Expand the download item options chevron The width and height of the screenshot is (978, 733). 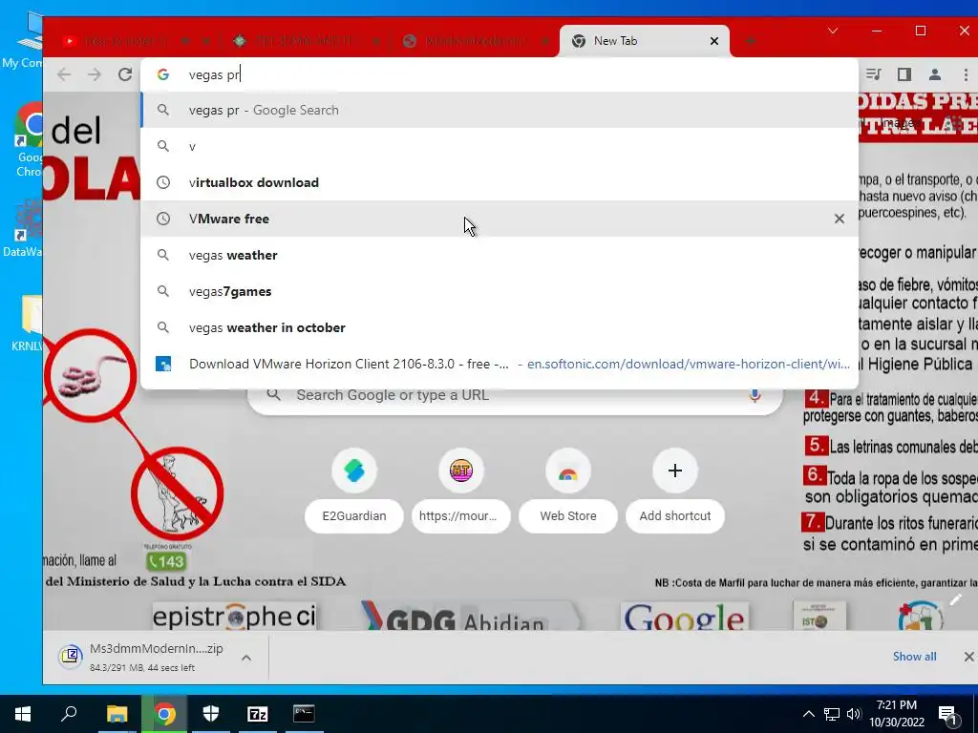pos(246,658)
